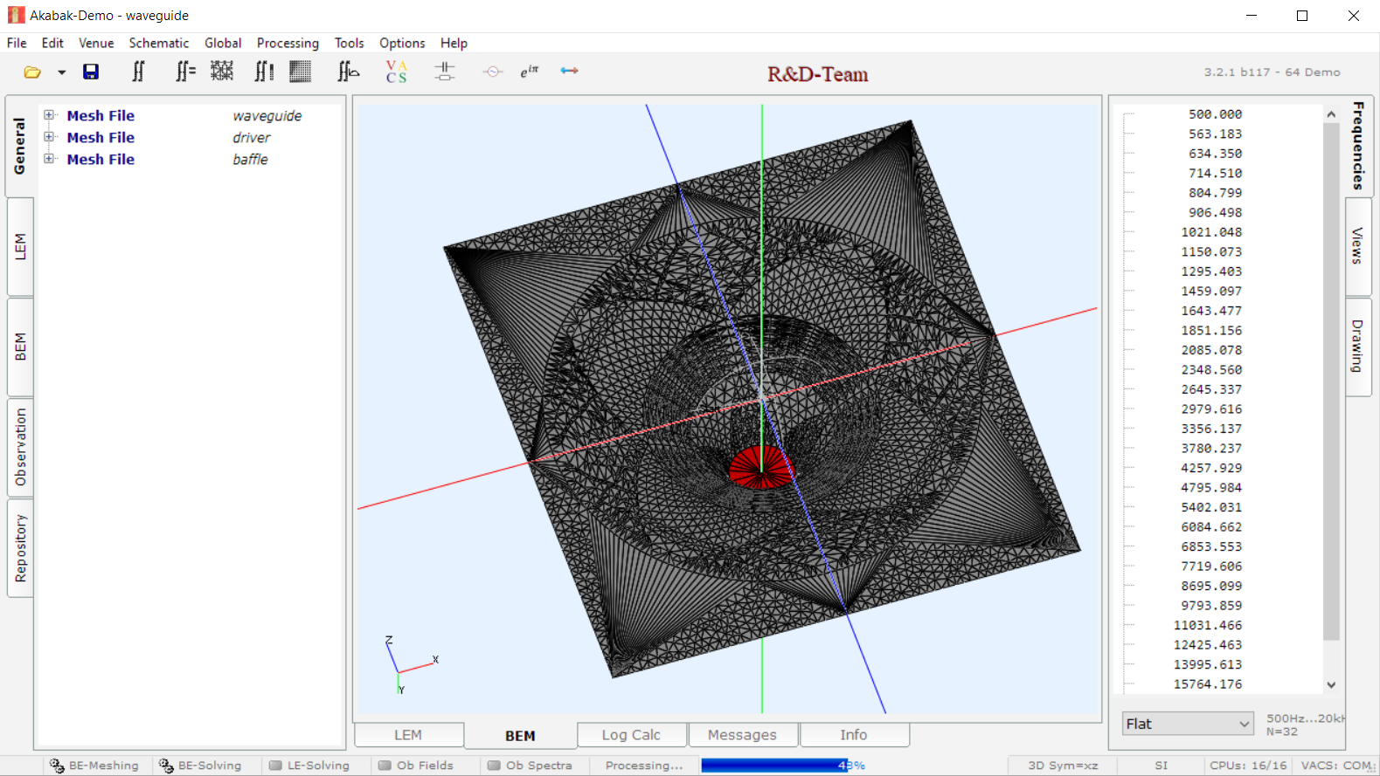The width and height of the screenshot is (1380, 776).
Task: Open a project with the folder icon
Action: 32,72
